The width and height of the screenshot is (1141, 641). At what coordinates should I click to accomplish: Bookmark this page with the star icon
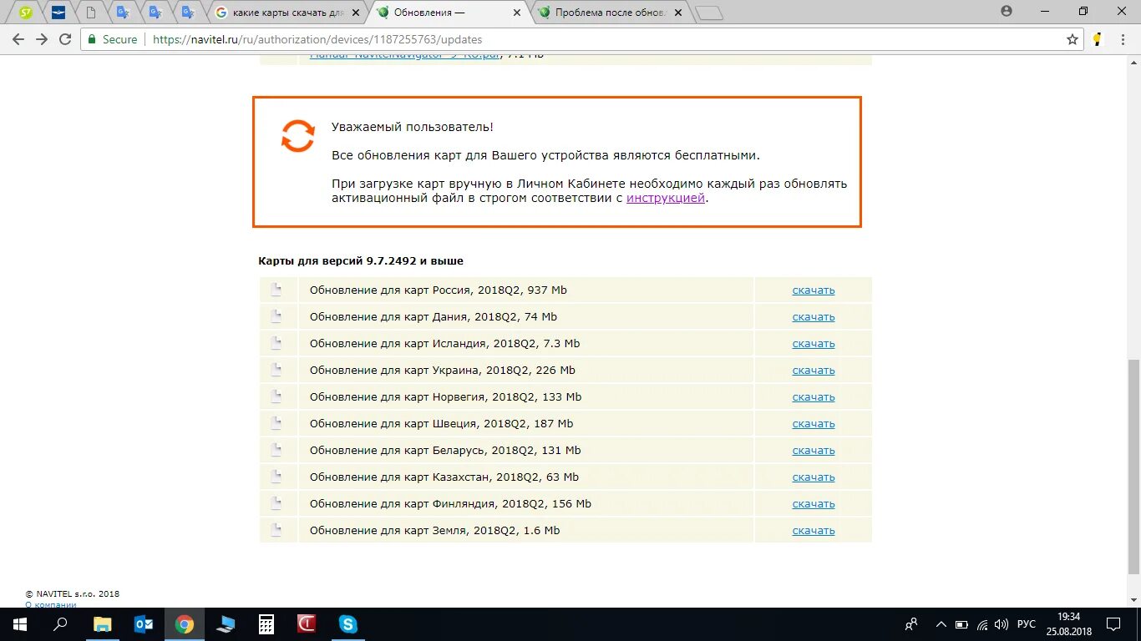click(x=1073, y=39)
